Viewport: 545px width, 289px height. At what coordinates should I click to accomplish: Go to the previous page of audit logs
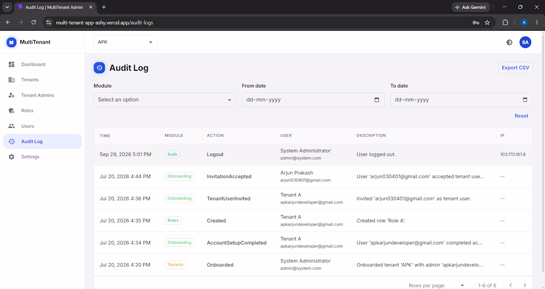pos(511,285)
